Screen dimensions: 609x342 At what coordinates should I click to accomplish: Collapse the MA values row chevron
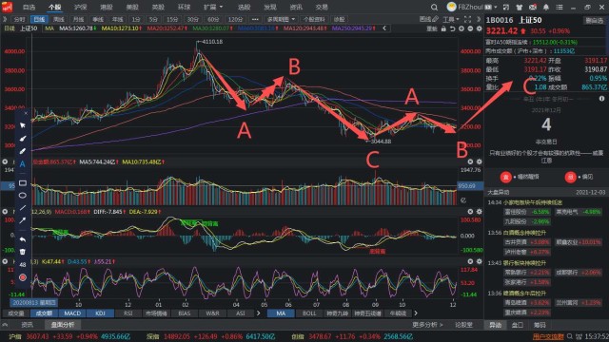point(384,28)
